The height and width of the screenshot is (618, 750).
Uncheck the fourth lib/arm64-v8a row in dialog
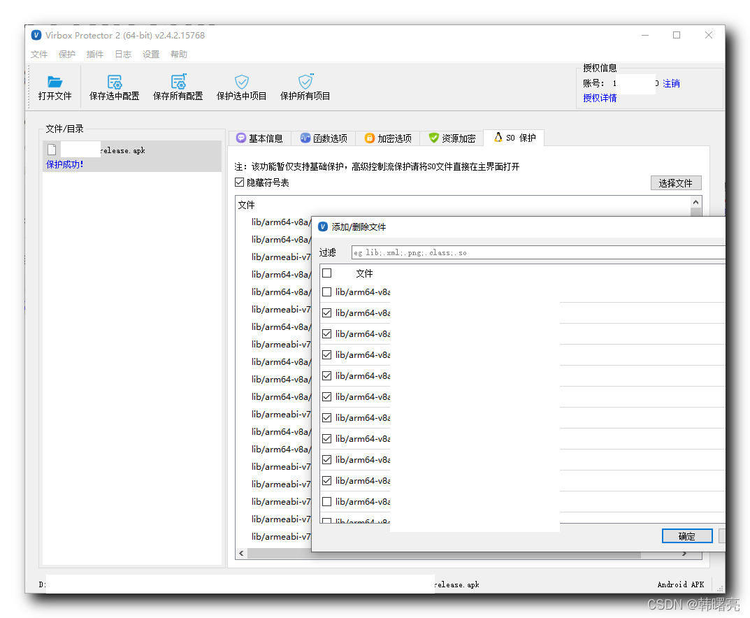(x=327, y=355)
